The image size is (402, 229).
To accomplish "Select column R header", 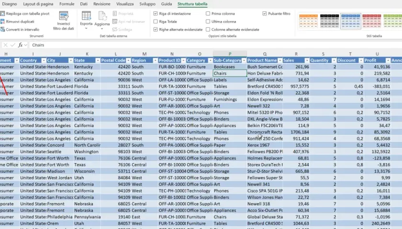I will [296, 54].
